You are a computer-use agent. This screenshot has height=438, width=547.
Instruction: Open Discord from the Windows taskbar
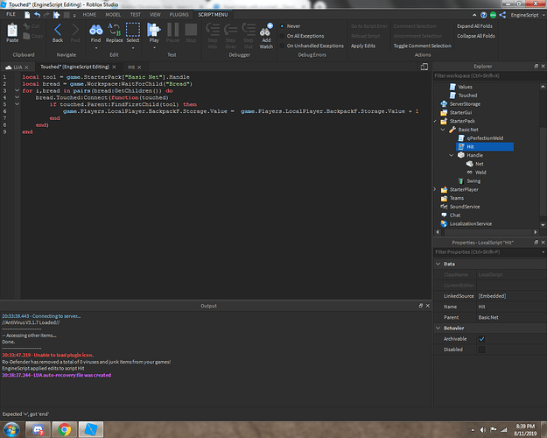click(38, 429)
